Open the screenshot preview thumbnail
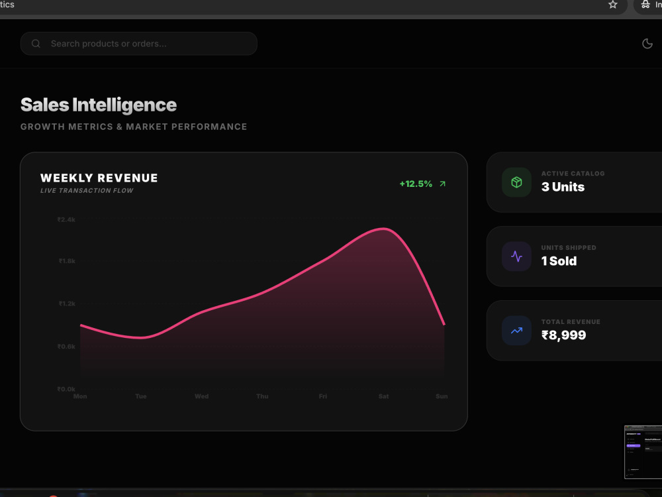Screen dimensions: 662x497 coord(643,452)
